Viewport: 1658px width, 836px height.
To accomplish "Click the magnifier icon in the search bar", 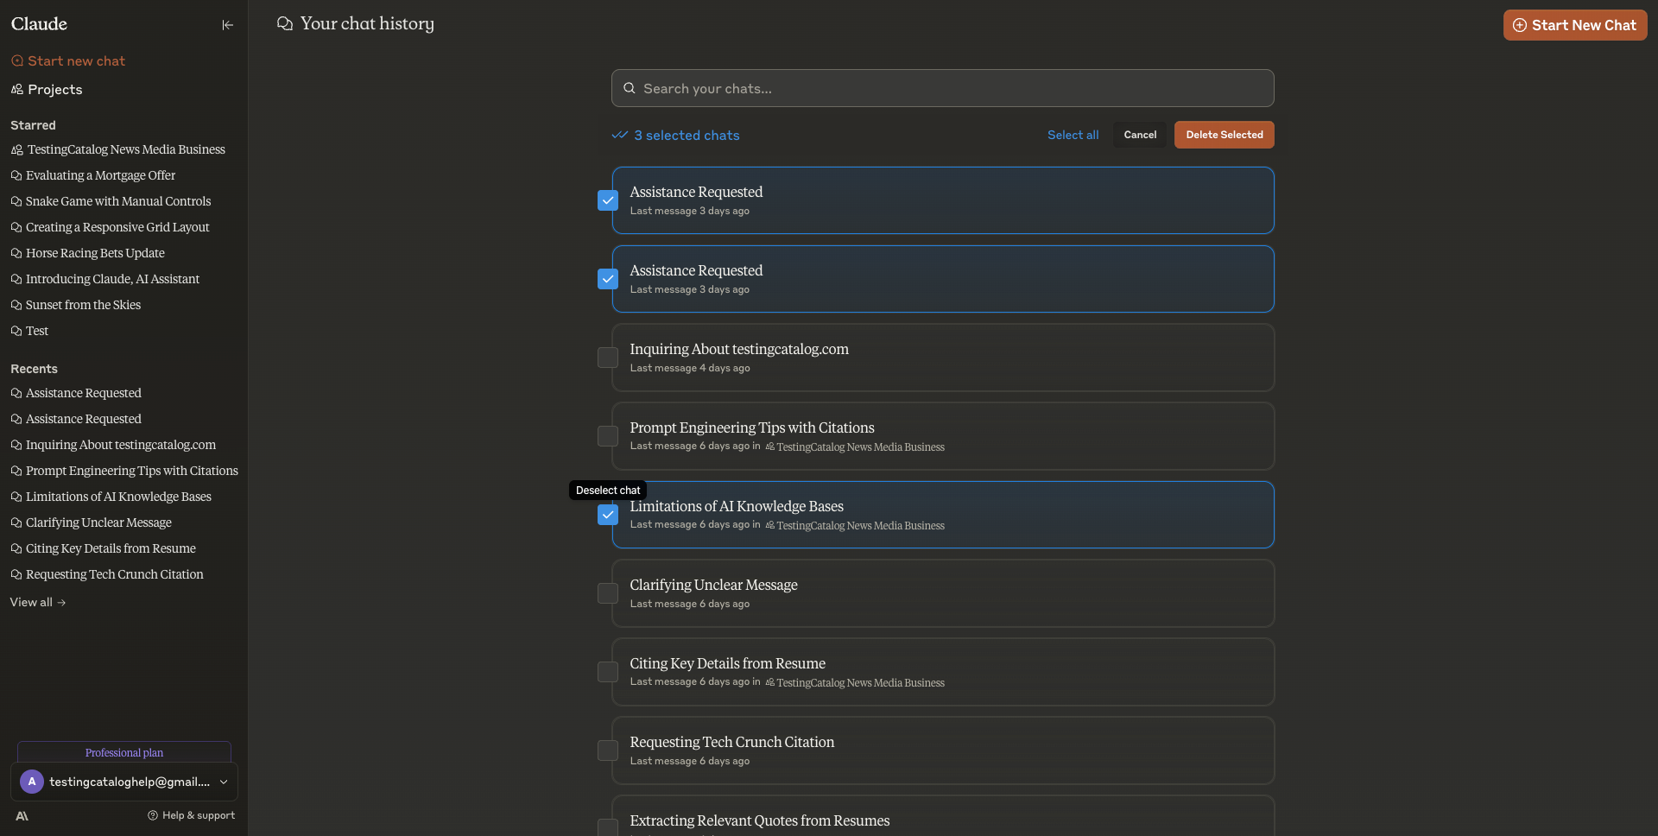I will [x=630, y=88].
